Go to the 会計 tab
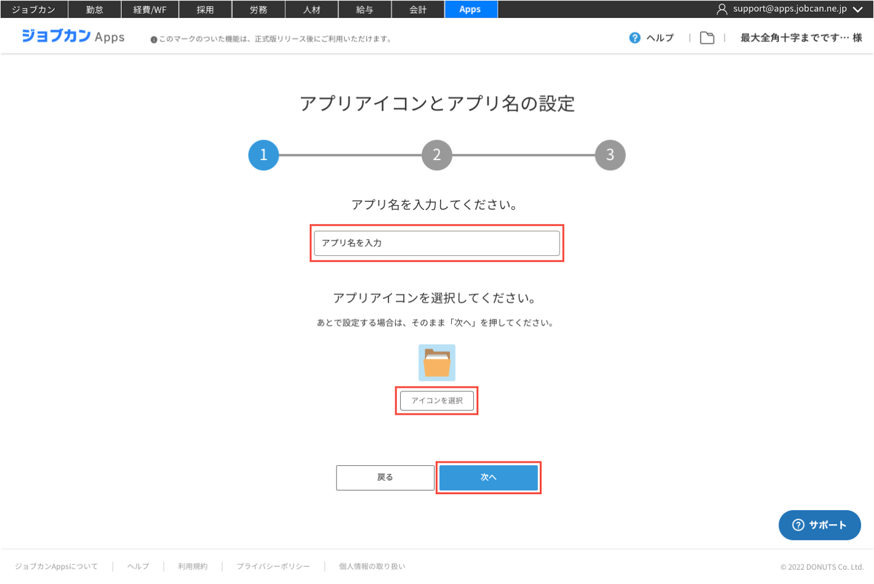Viewport: 874px width, 584px height. [418, 10]
